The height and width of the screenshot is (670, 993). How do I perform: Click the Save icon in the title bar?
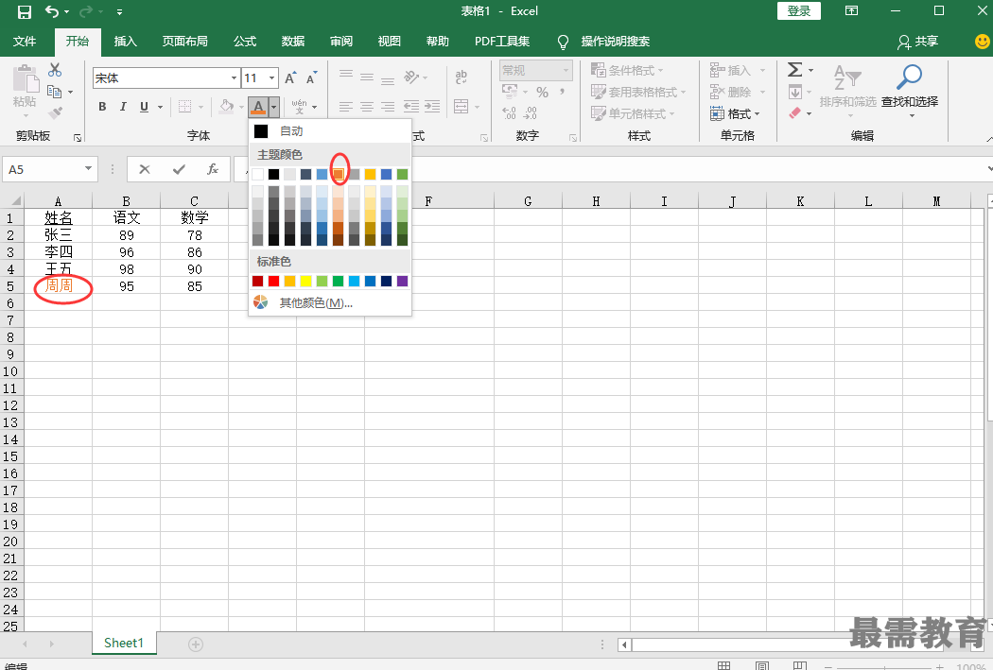[24, 11]
